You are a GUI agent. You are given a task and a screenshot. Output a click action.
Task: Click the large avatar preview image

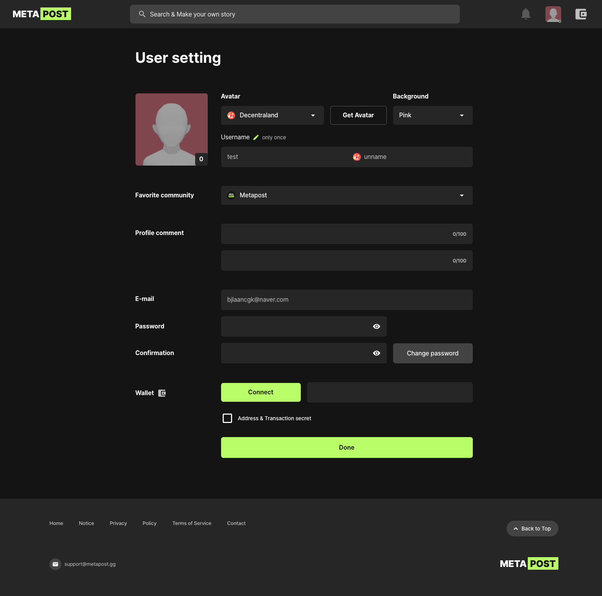point(172,129)
